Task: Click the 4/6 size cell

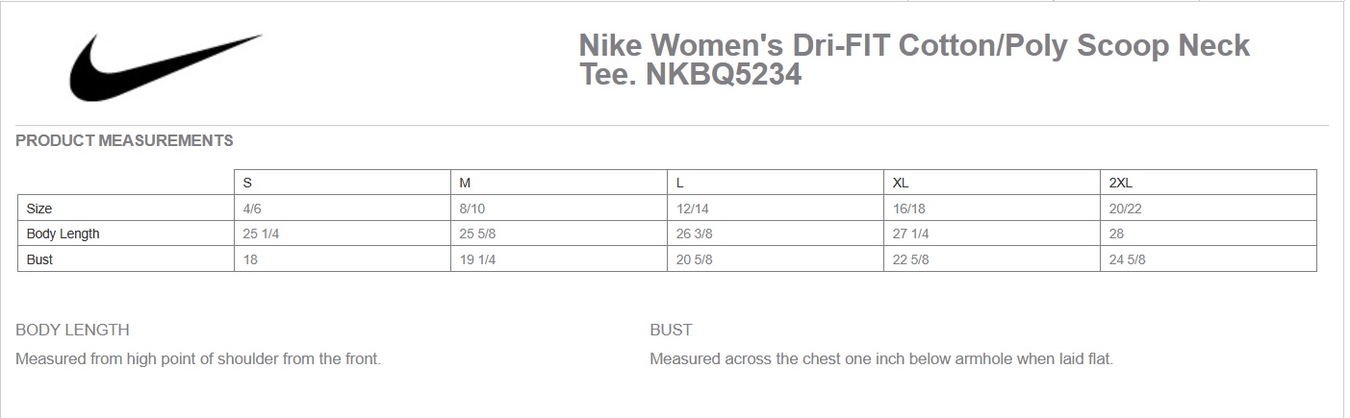Action: pos(252,209)
